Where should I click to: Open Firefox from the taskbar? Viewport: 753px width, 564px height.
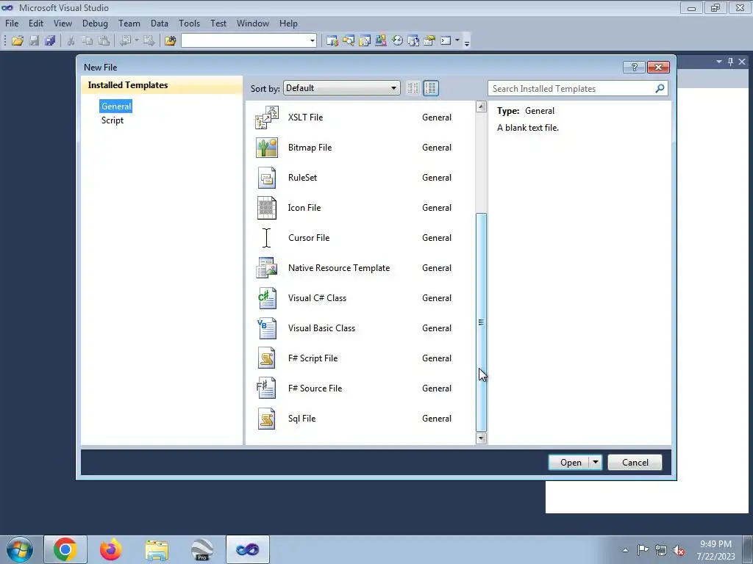tap(111, 549)
